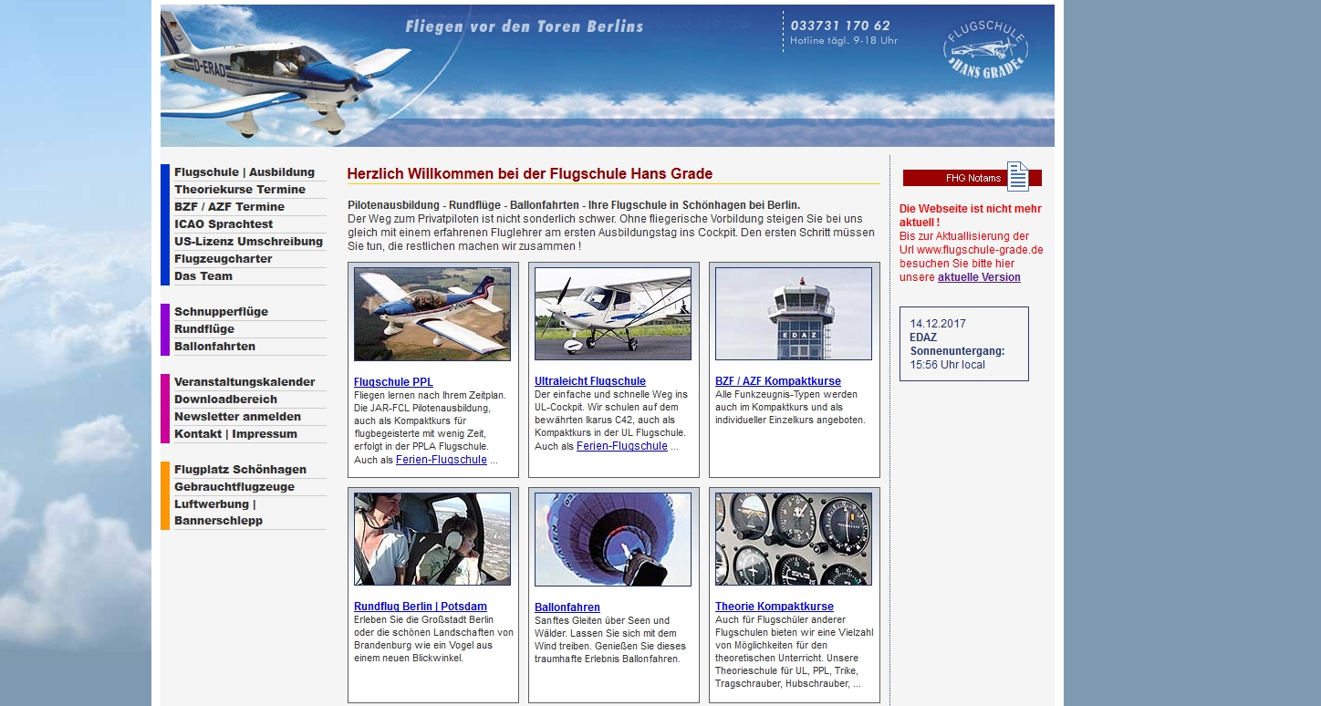This screenshot has height=706, width=1321.
Task: Open Schnupperflüge menu entry
Action: pyautogui.click(x=222, y=312)
